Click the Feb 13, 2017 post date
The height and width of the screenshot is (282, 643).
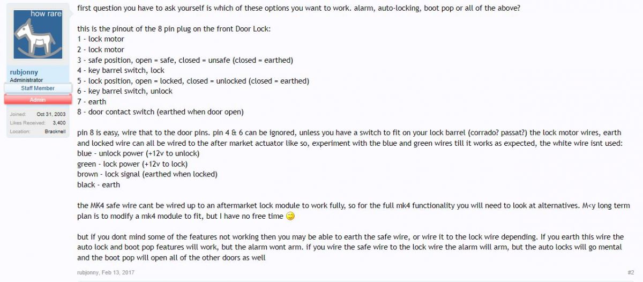click(118, 272)
